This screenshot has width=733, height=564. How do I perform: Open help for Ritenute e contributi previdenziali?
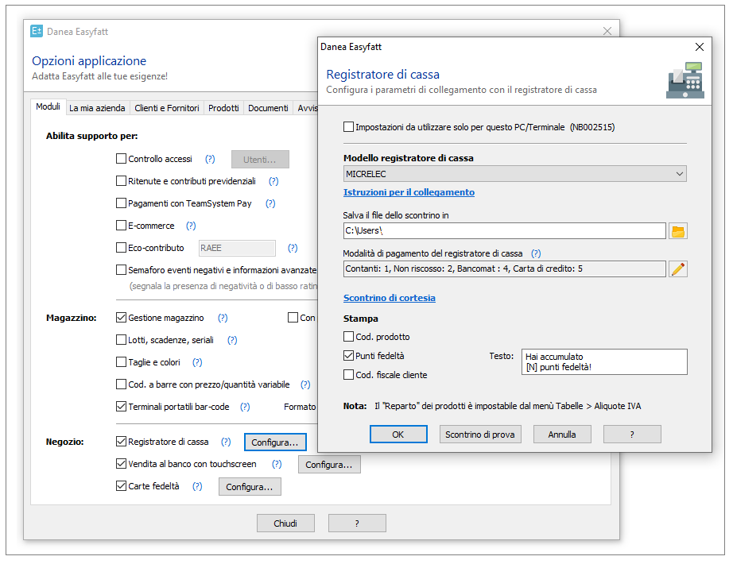273,181
